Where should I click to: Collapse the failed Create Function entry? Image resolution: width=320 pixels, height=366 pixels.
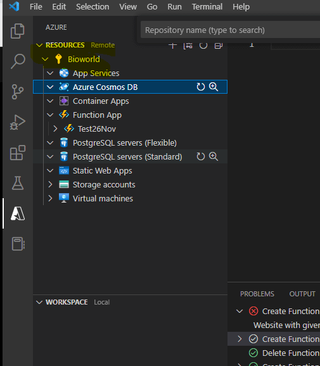(240, 311)
